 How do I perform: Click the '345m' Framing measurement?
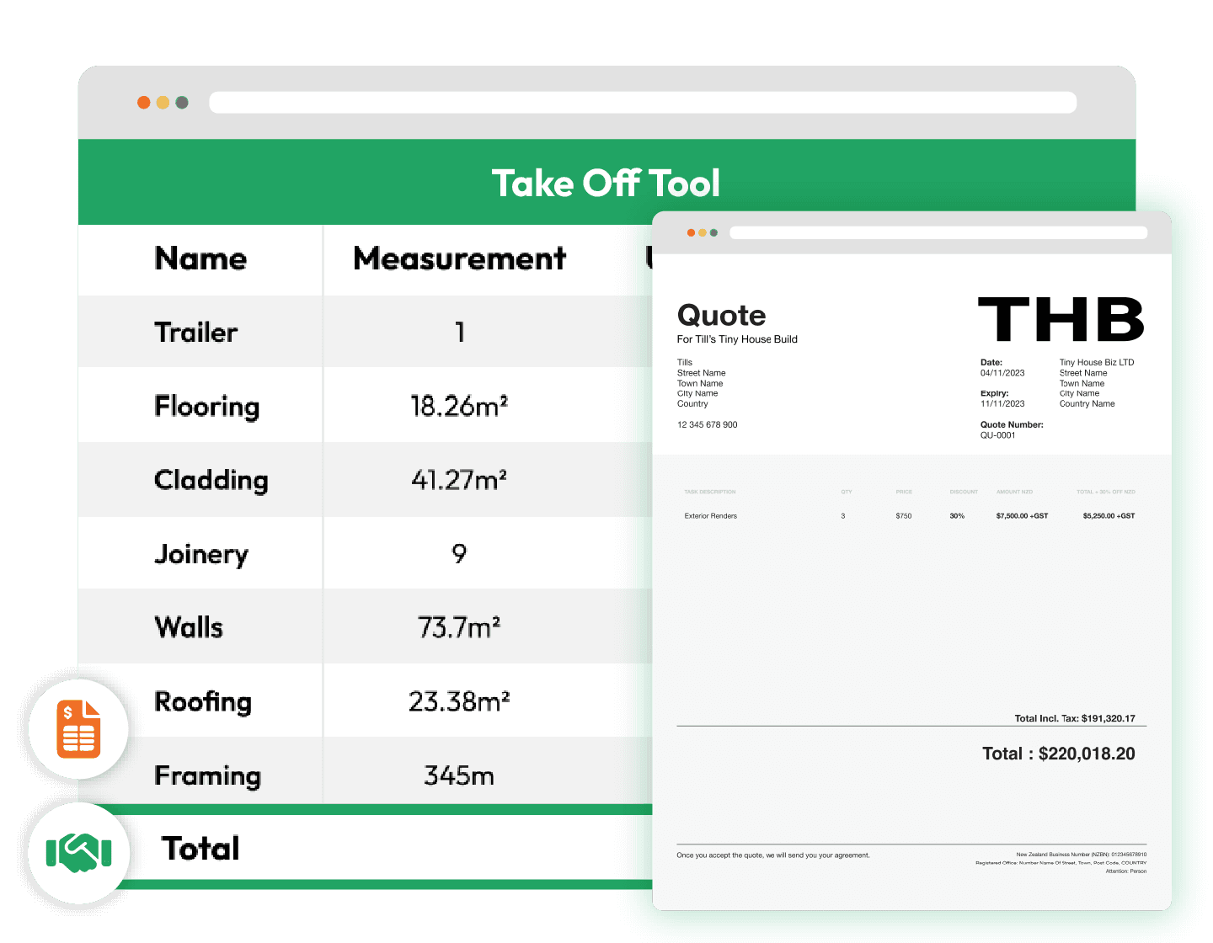[x=459, y=775]
